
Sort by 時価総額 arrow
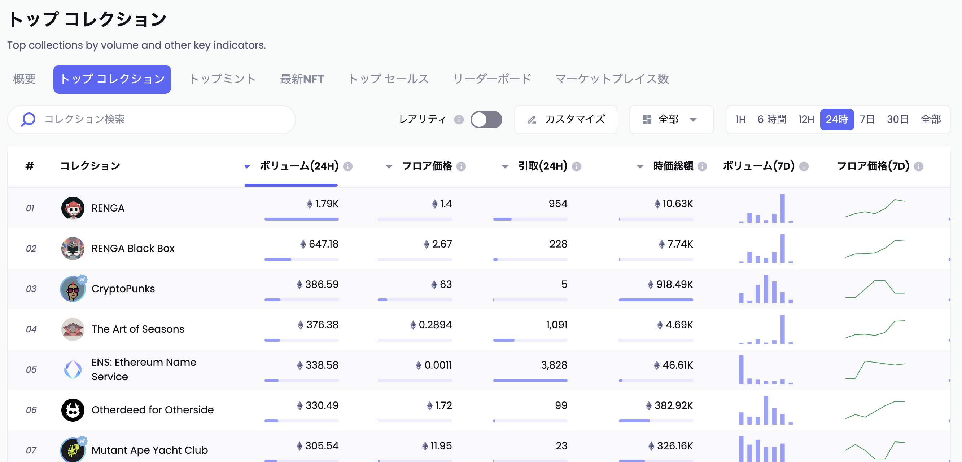click(640, 167)
